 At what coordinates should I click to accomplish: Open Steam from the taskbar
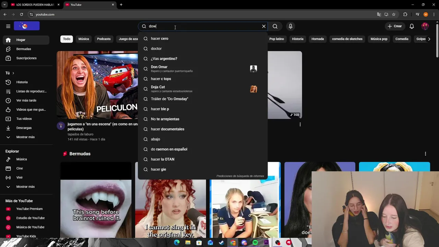click(x=221, y=243)
